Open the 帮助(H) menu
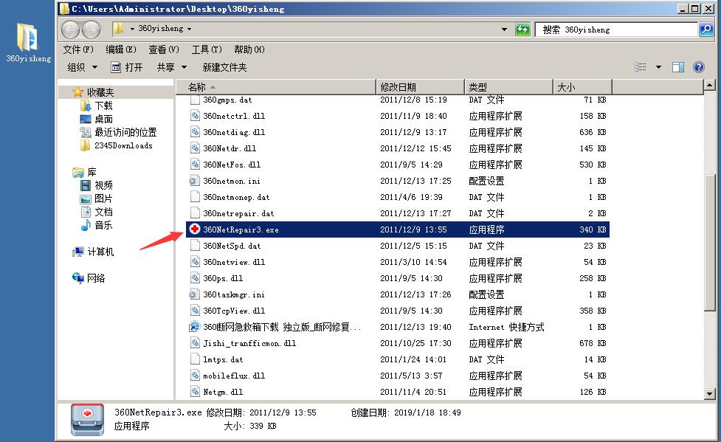 coord(249,49)
